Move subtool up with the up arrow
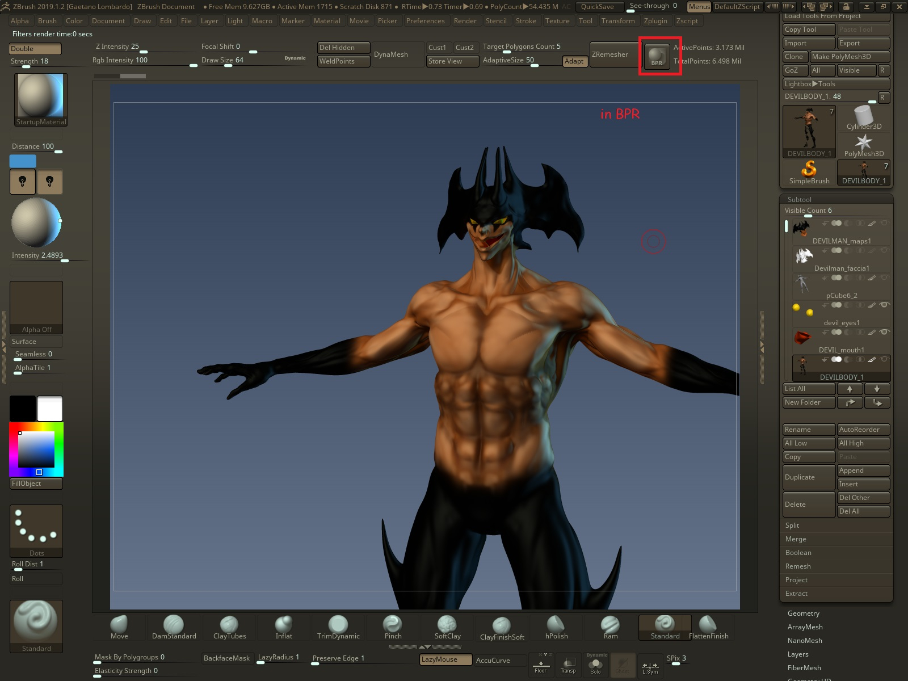 click(x=850, y=389)
